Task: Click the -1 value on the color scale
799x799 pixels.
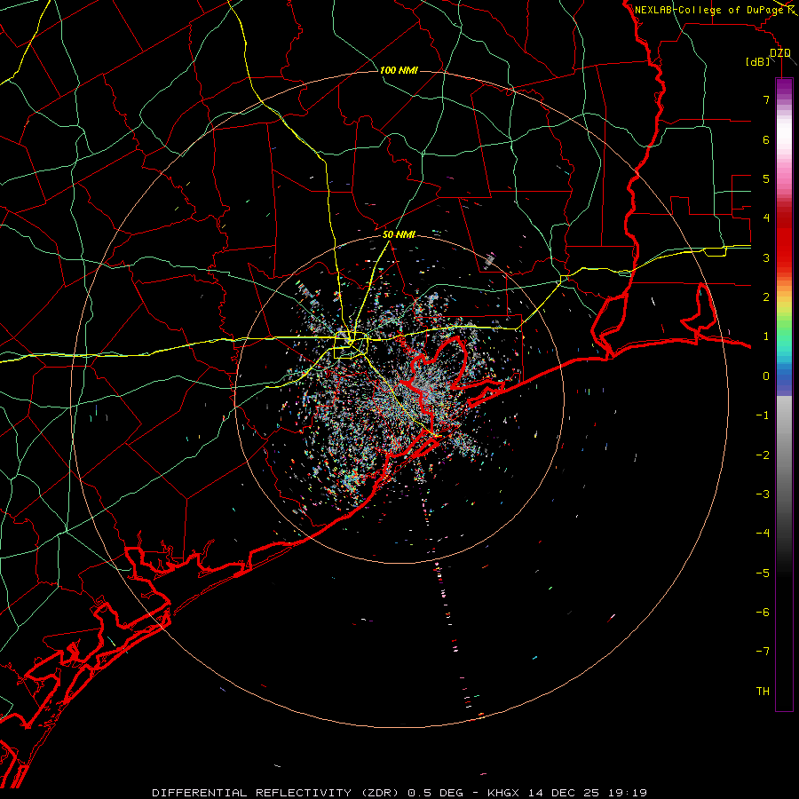Action: coord(763,415)
